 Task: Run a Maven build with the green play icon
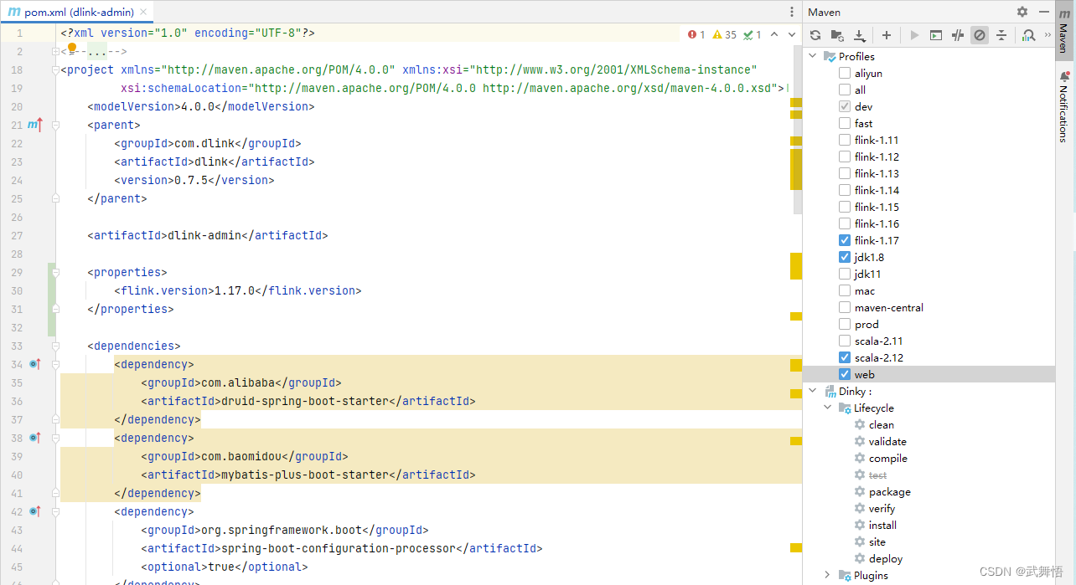915,34
